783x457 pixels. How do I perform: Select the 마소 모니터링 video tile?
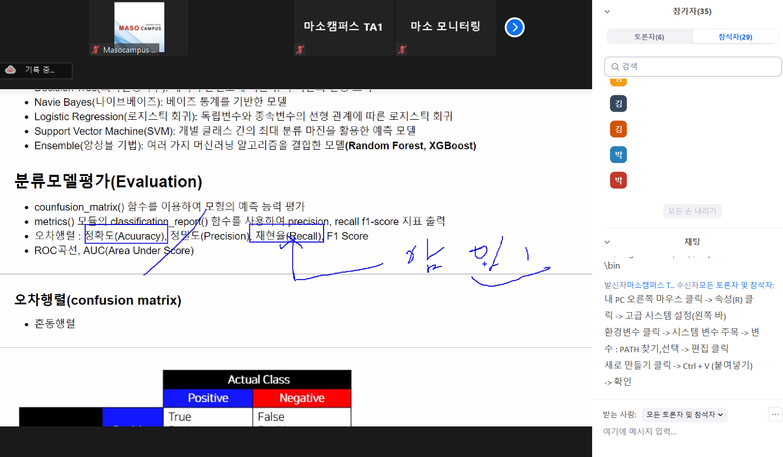[x=445, y=27]
